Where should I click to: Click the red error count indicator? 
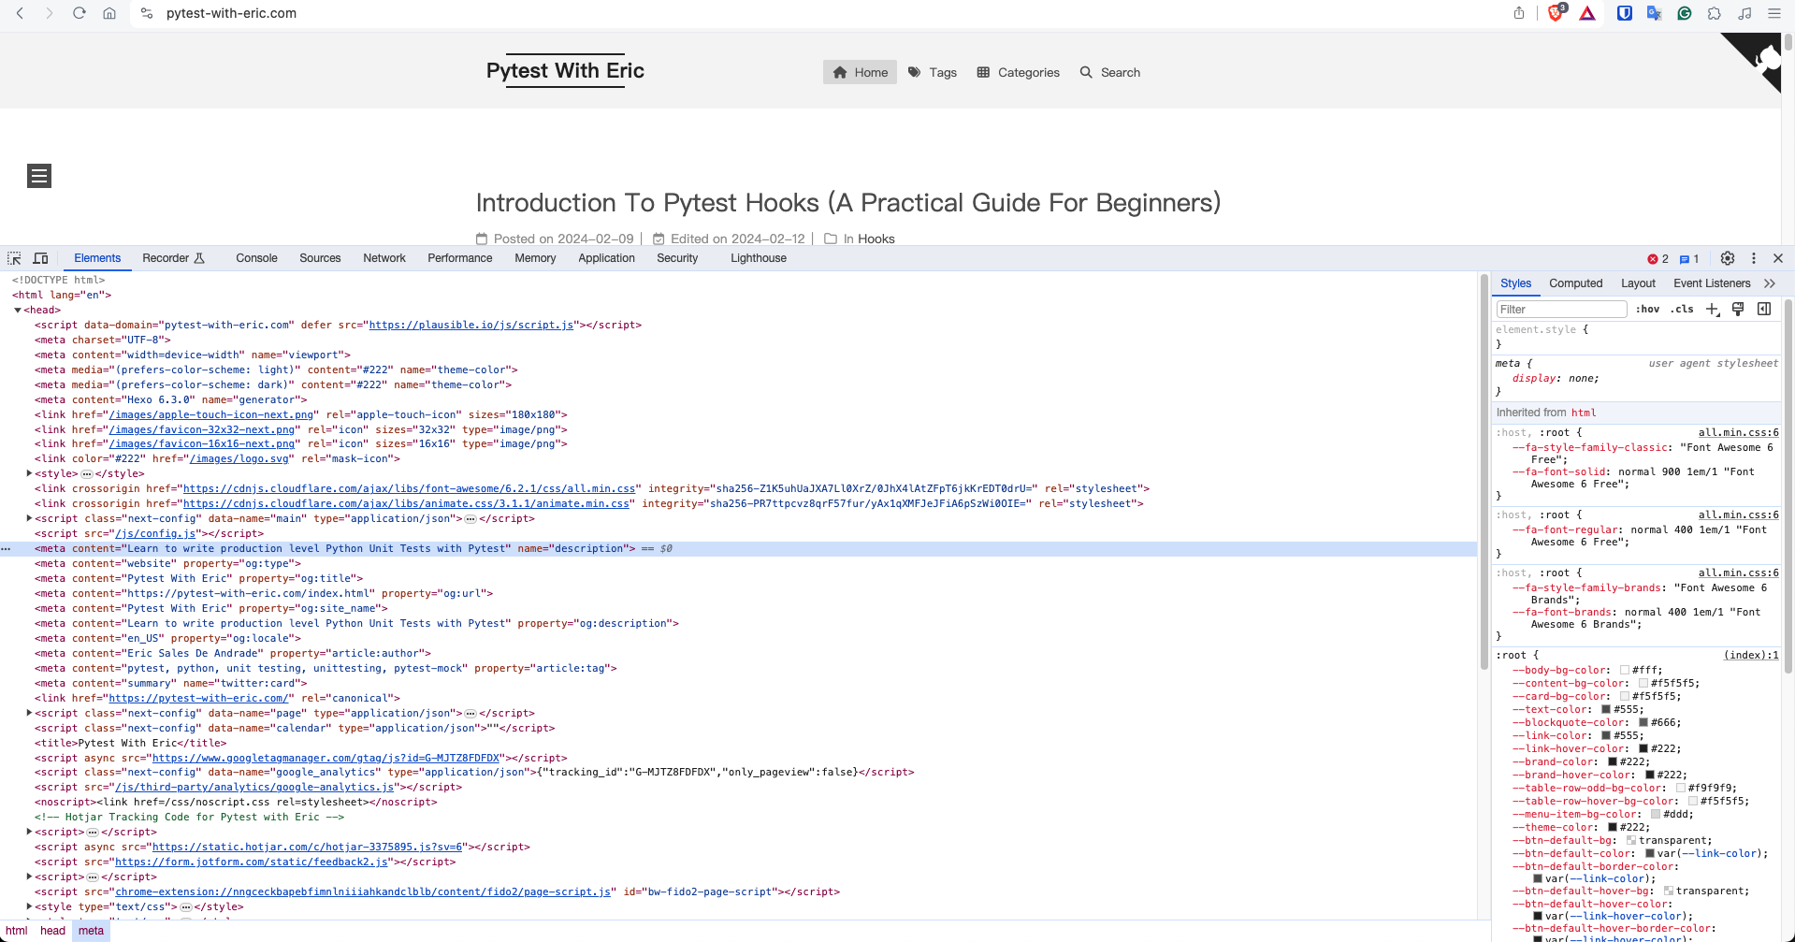pyautogui.click(x=1657, y=259)
